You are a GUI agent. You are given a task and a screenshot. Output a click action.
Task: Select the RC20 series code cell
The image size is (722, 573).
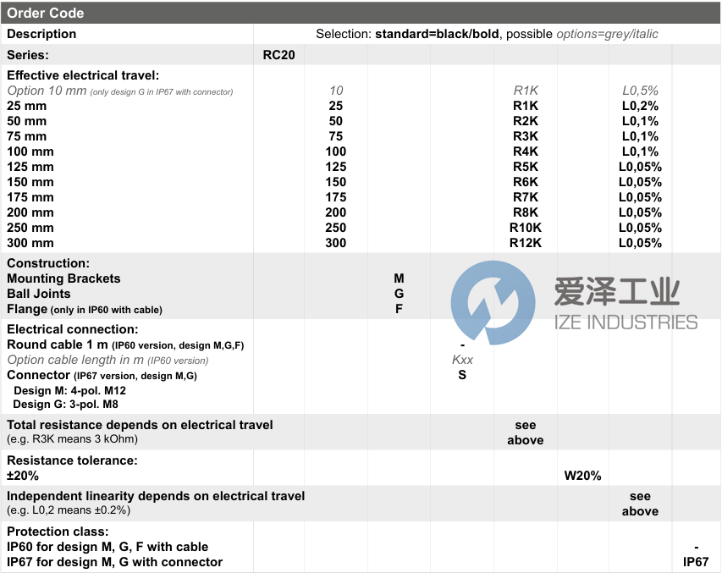point(278,54)
